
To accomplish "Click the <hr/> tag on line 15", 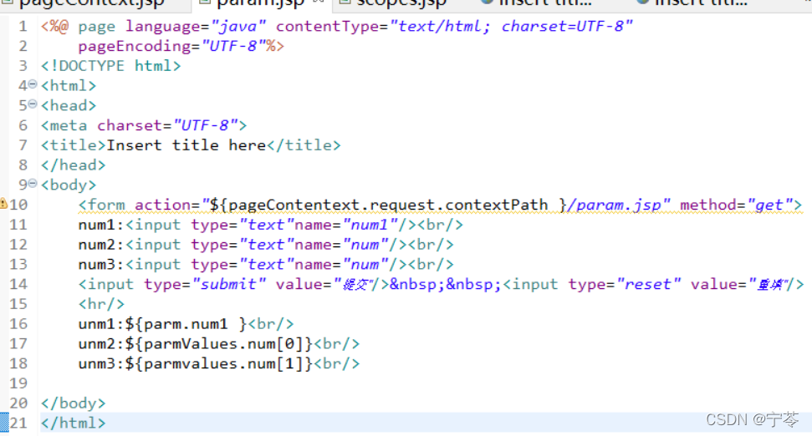I will [101, 304].
